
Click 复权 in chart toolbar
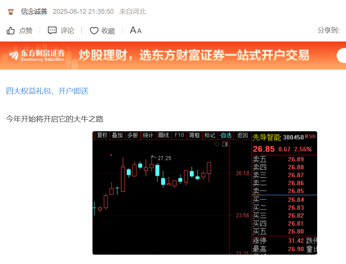[x=102, y=135]
